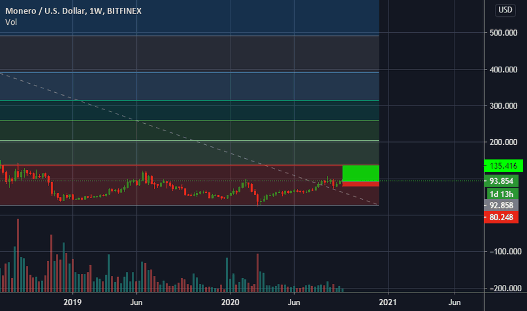
Task: Click the 135.416 green price label
Action: tap(503, 166)
